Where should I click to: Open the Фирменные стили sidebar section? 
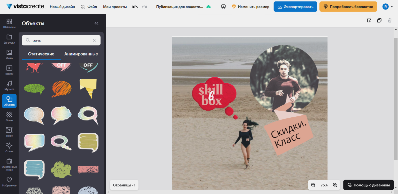(x=9, y=164)
